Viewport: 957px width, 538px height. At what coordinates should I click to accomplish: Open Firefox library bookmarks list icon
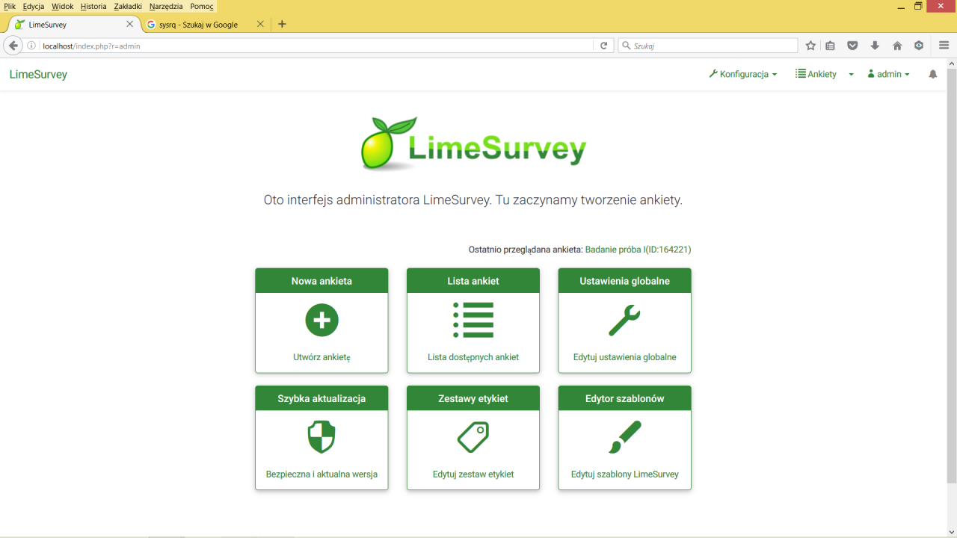tap(830, 46)
